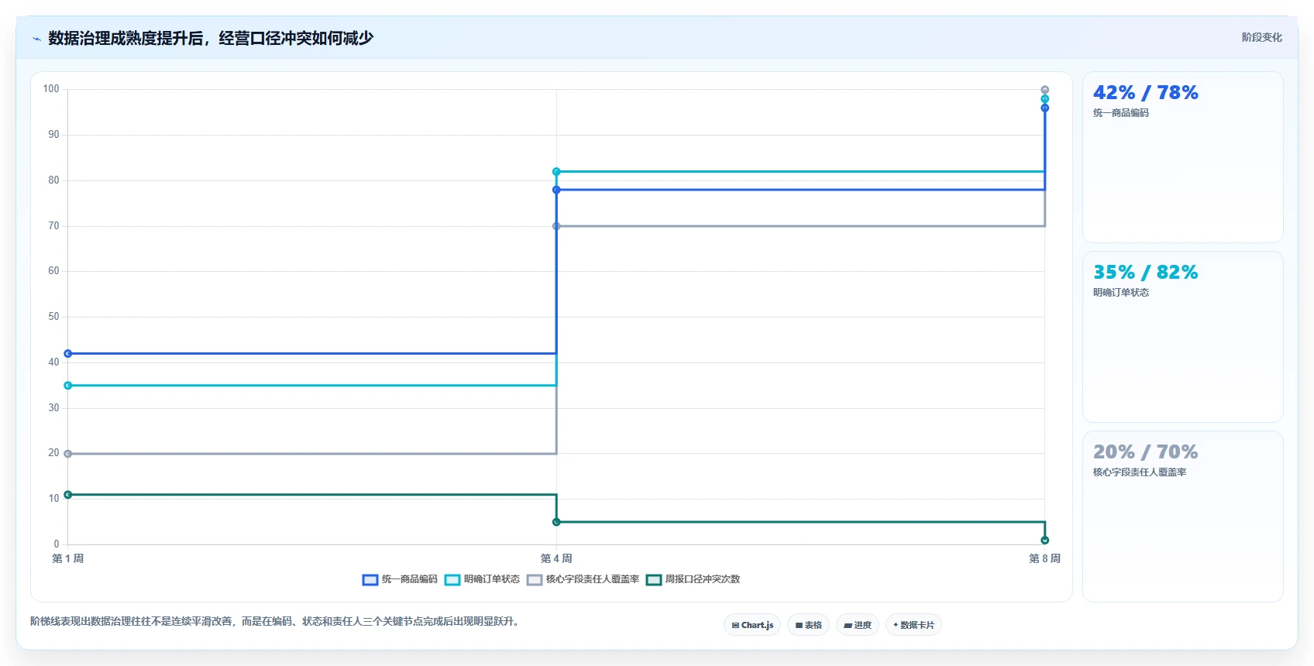The width and height of the screenshot is (1314, 666).
Task: Click the cyan data point at 98 in 第 8 周
Action: [1045, 99]
